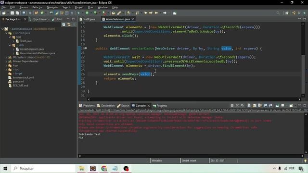Click the Back navigation arrow
The width and height of the screenshot is (308, 173).
[x=156, y=13]
